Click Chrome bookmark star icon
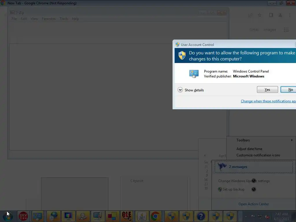Viewport: 296px width, 222px height. pos(260,15)
